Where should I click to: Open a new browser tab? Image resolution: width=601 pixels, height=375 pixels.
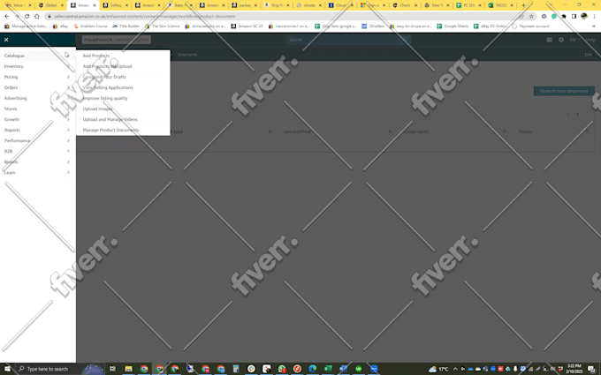523,5
